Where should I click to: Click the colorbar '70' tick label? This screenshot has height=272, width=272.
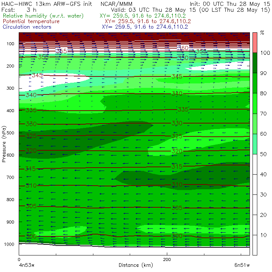point(263,114)
